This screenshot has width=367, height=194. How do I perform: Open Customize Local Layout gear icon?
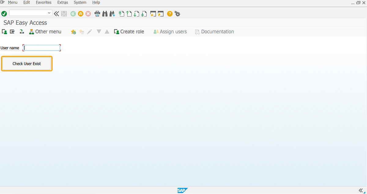(177, 14)
